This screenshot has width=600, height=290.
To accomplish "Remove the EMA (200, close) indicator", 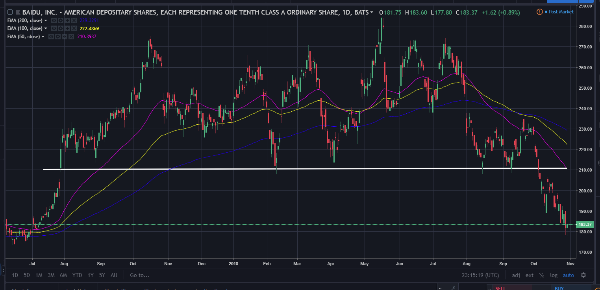I will pyautogui.click(x=74, y=20).
